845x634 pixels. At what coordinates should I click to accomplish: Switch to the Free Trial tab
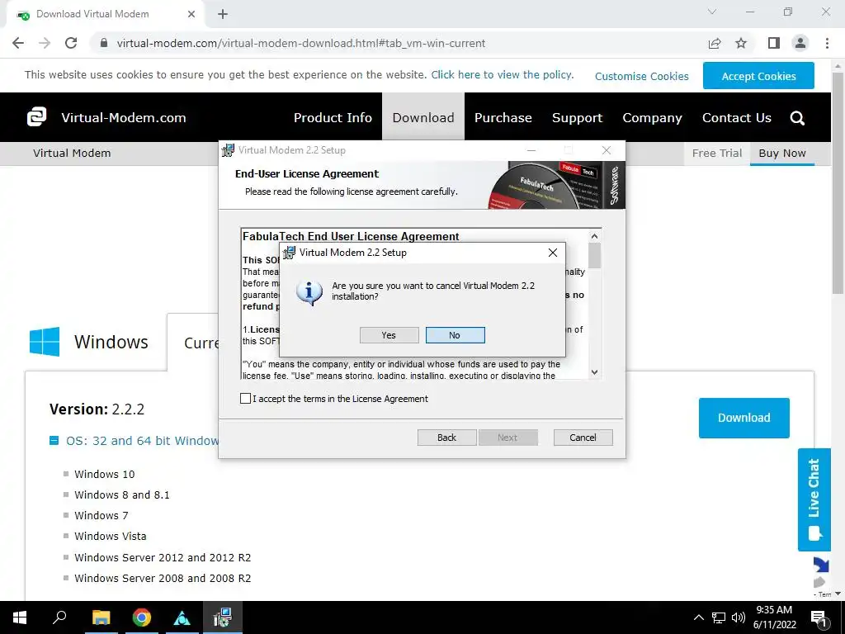click(x=717, y=153)
